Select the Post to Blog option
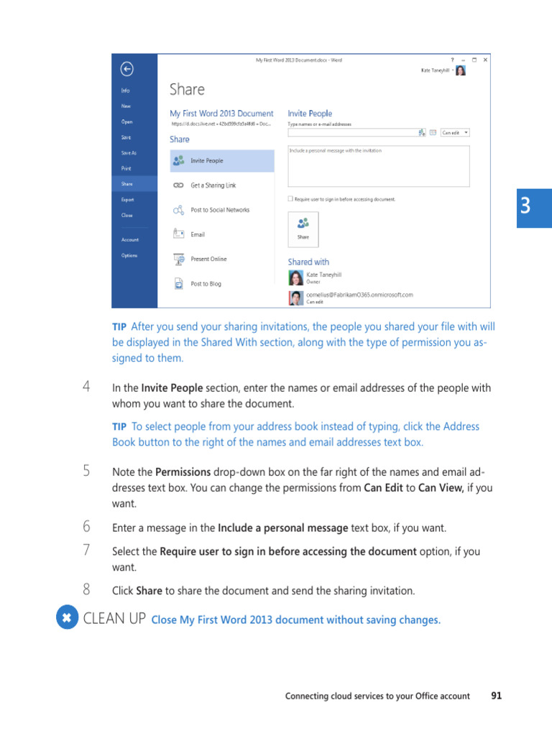Screen dimensions: 552x736 pyautogui.click(x=222, y=283)
